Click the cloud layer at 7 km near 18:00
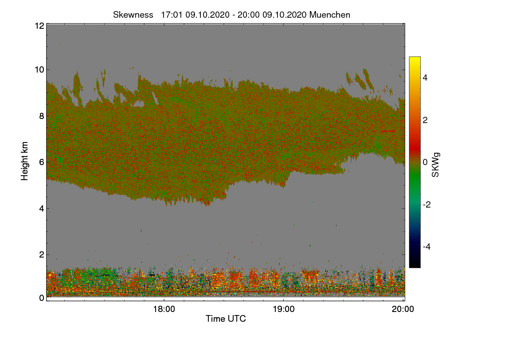Viewport: 532px width, 354px height. (x=164, y=139)
